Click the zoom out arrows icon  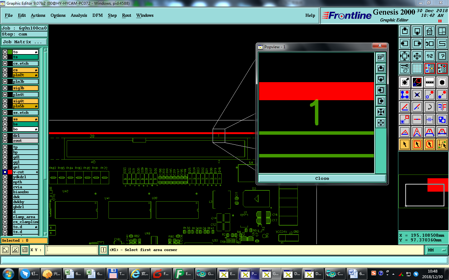[405, 56]
